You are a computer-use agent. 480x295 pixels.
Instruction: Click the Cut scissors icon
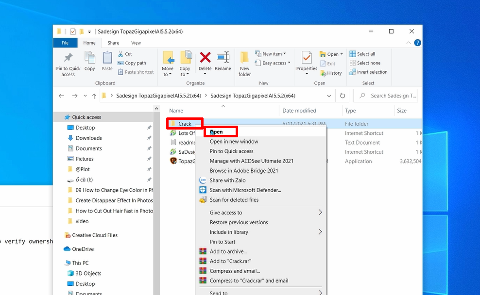[120, 54]
